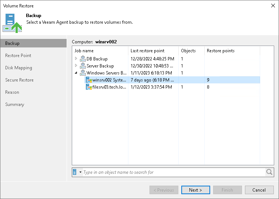Click the date 1/12/2023 3:37:54 PM
The height and width of the screenshot is (199, 279).
[151, 87]
